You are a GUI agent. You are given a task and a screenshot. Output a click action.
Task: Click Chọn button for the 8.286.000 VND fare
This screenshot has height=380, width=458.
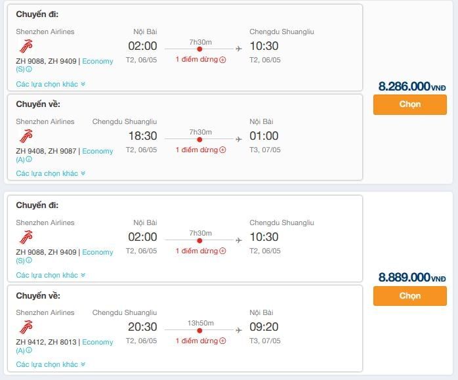coord(409,104)
